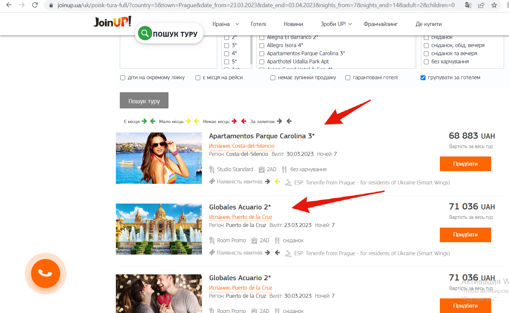Enable є місця на рейси filter
Image resolution: width=509 pixels, height=313 pixels.
coord(198,78)
